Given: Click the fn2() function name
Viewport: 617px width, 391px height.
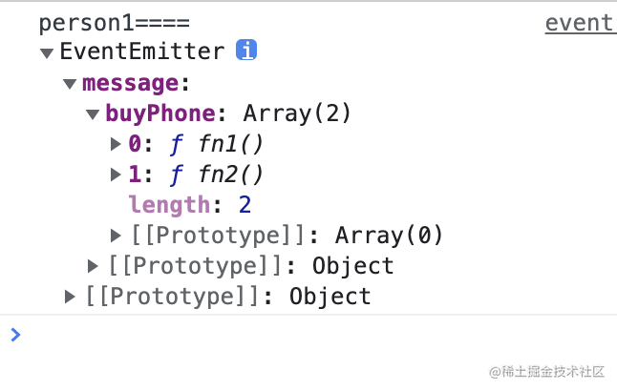Looking at the screenshot, I should pyautogui.click(x=230, y=175).
